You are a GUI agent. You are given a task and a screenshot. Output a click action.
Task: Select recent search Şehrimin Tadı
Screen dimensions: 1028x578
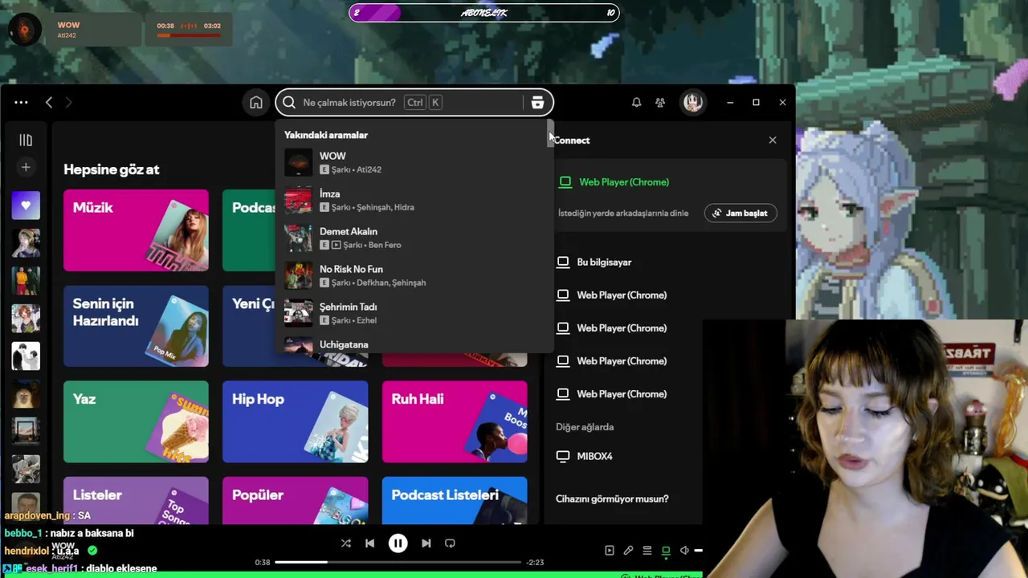(414, 313)
